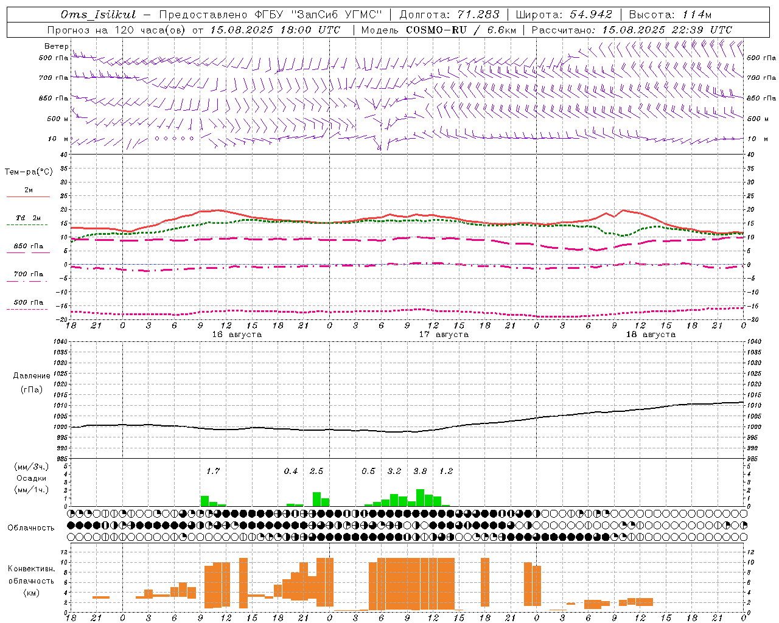This screenshot has height=623, width=779.
Task: Click the 1.2 three-hour precipitation total
Action: point(446,471)
